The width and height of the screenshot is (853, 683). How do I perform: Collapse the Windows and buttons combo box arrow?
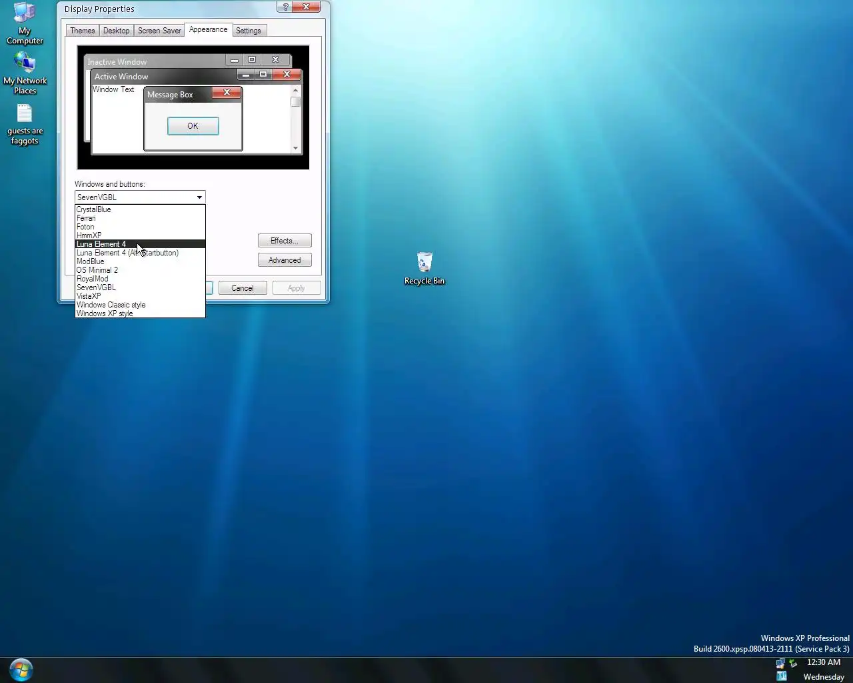[199, 197]
